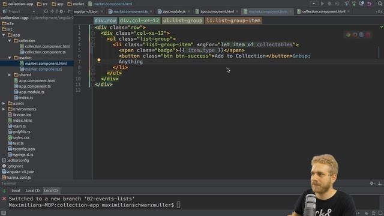The image size is (384, 216).
Task: Click the scroll-from-source target icon
Action: [x=46, y=11]
